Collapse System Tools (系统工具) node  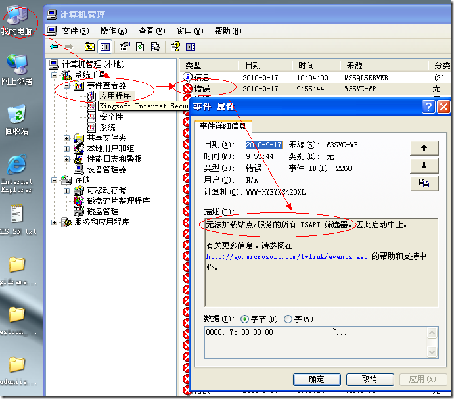point(54,75)
